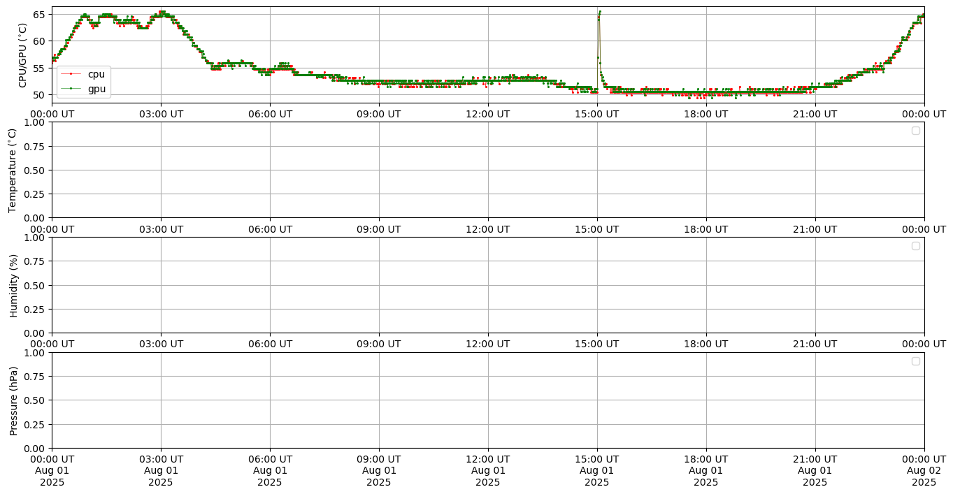Click the 1.00 tick on Temperature axis
Viewport: 953px width, 494px height.
(36, 122)
